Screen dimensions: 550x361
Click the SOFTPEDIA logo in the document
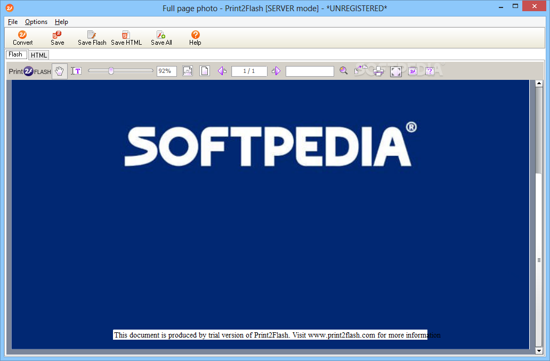270,145
